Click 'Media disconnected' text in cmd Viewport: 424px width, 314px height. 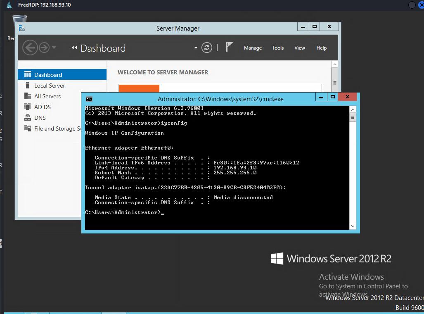click(x=243, y=197)
